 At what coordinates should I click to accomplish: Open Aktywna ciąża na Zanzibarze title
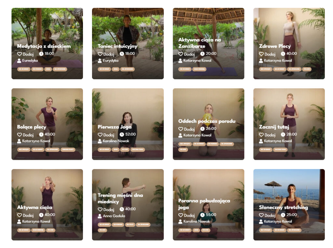click(x=199, y=43)
